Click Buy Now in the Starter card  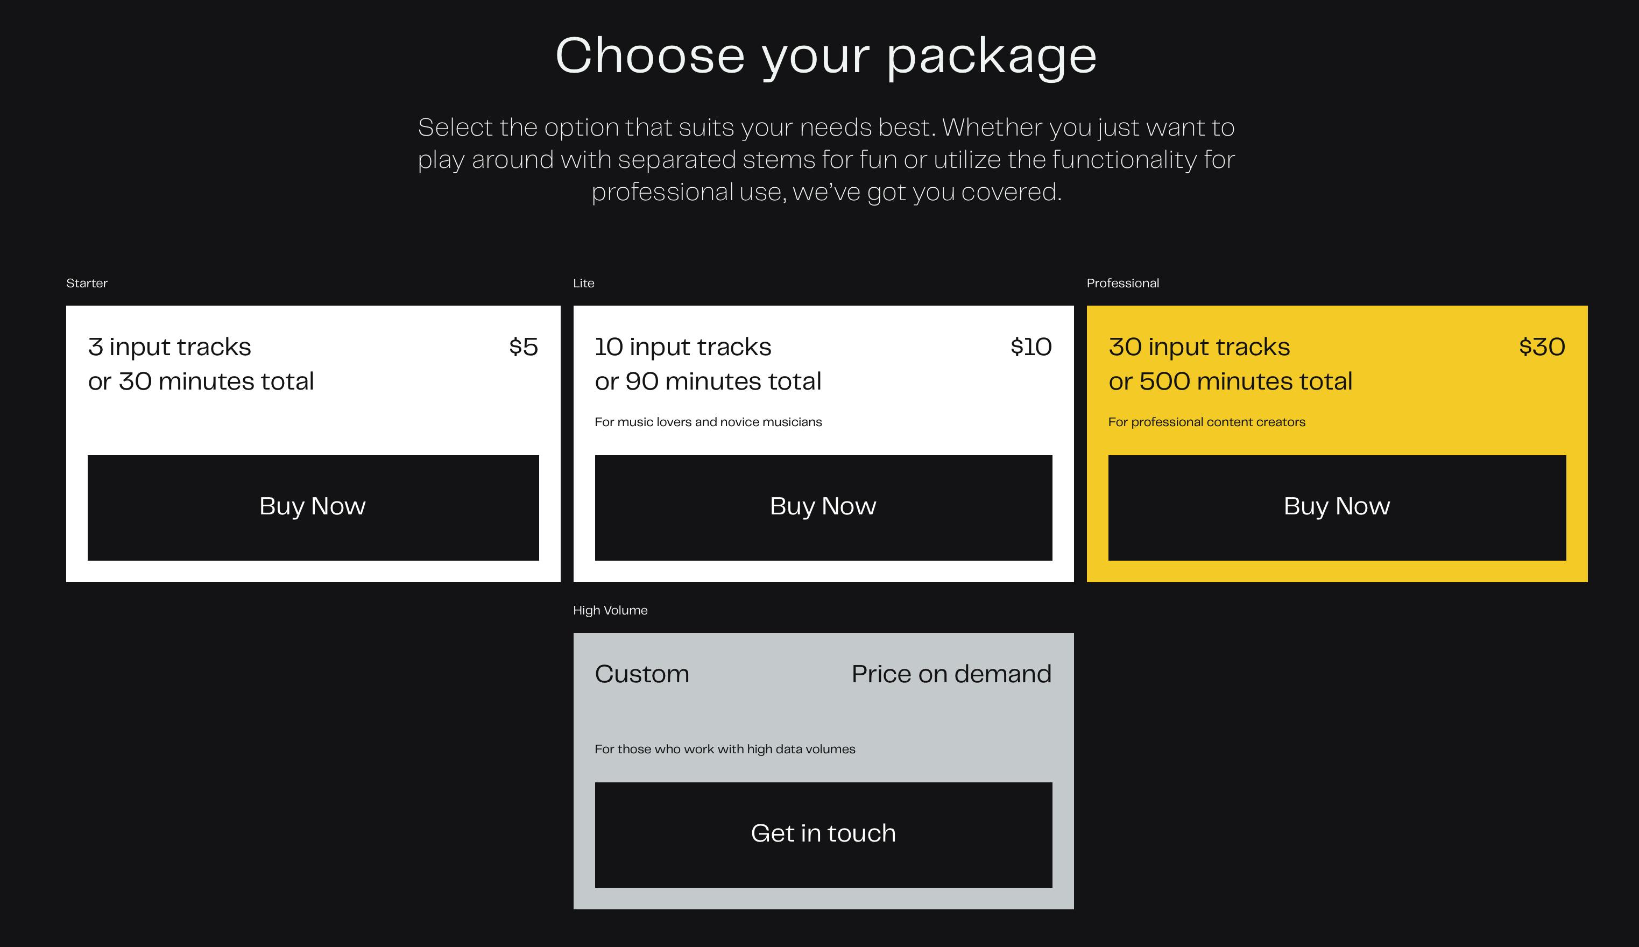[x=313, y=507]
